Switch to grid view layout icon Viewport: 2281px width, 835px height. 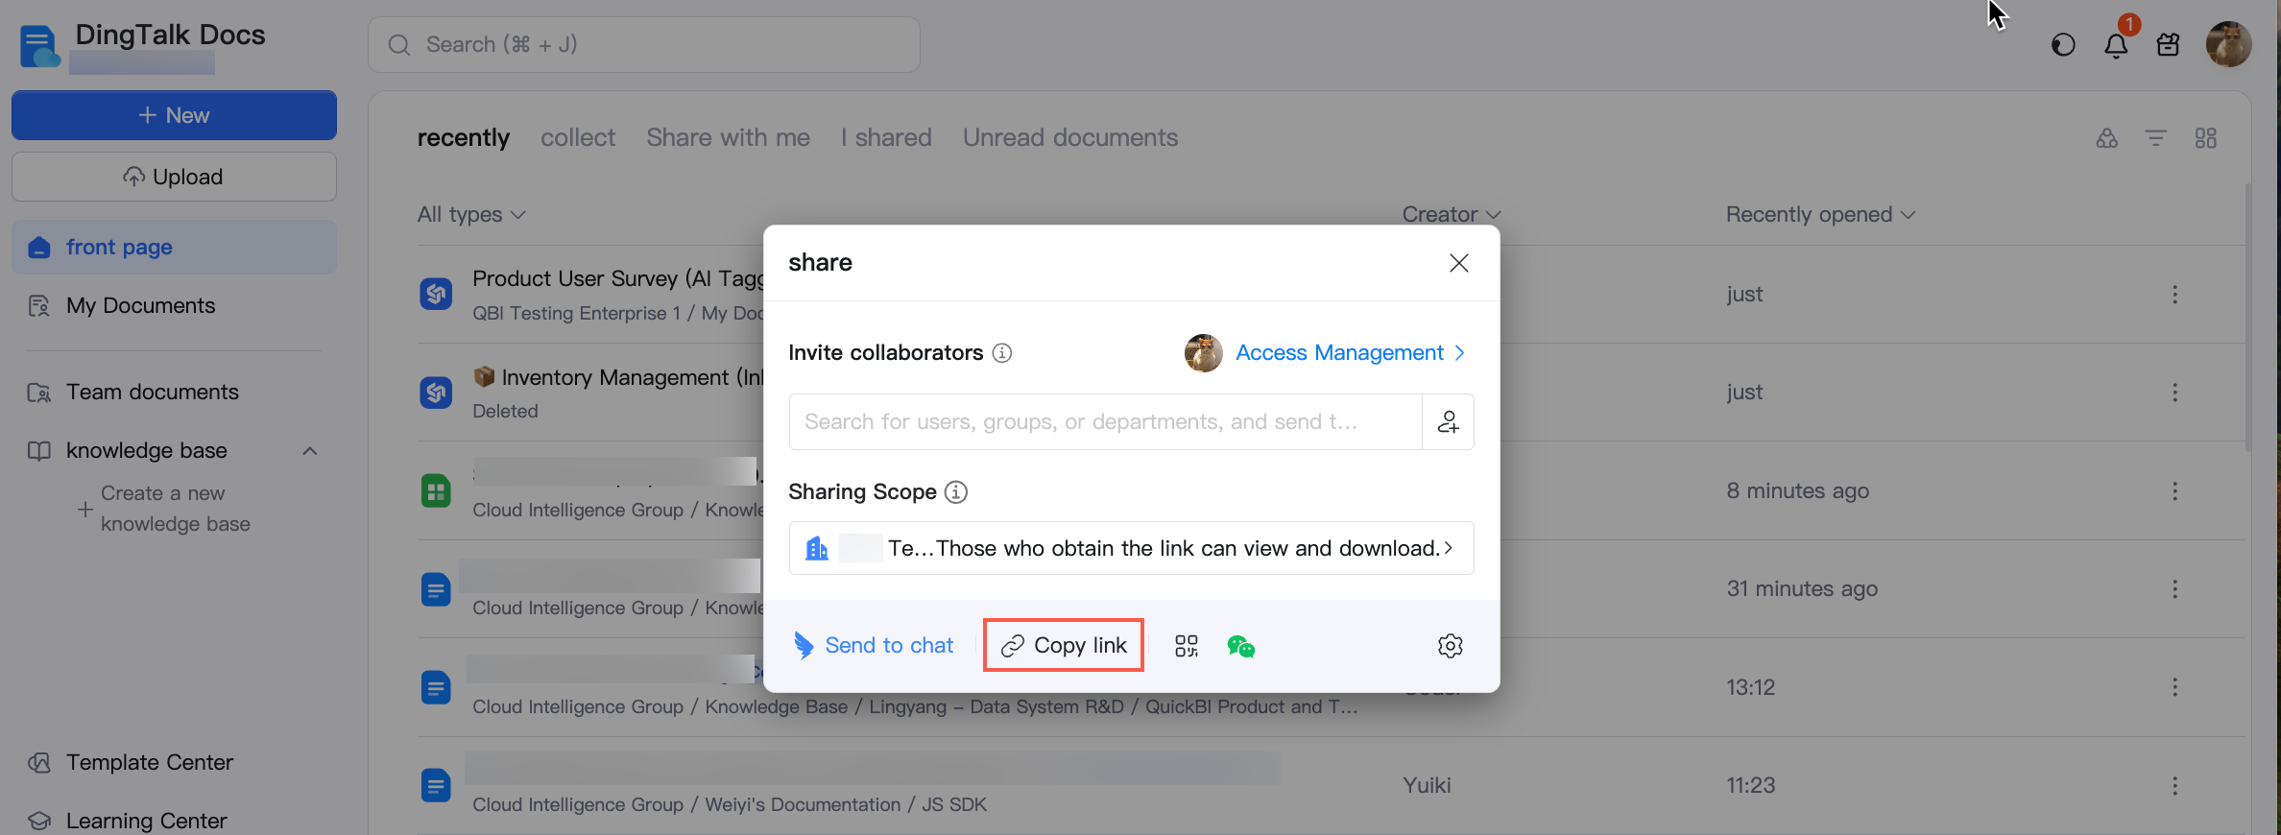[2206, 138]
